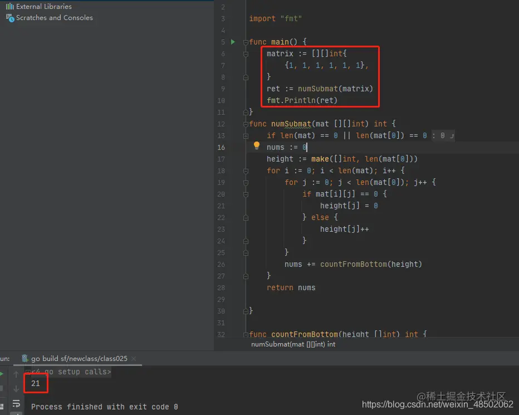Click the fold end marker at line 27

246,276
